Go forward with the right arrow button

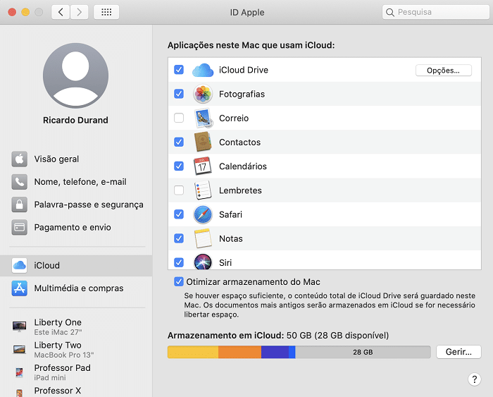tap(79, 12)
